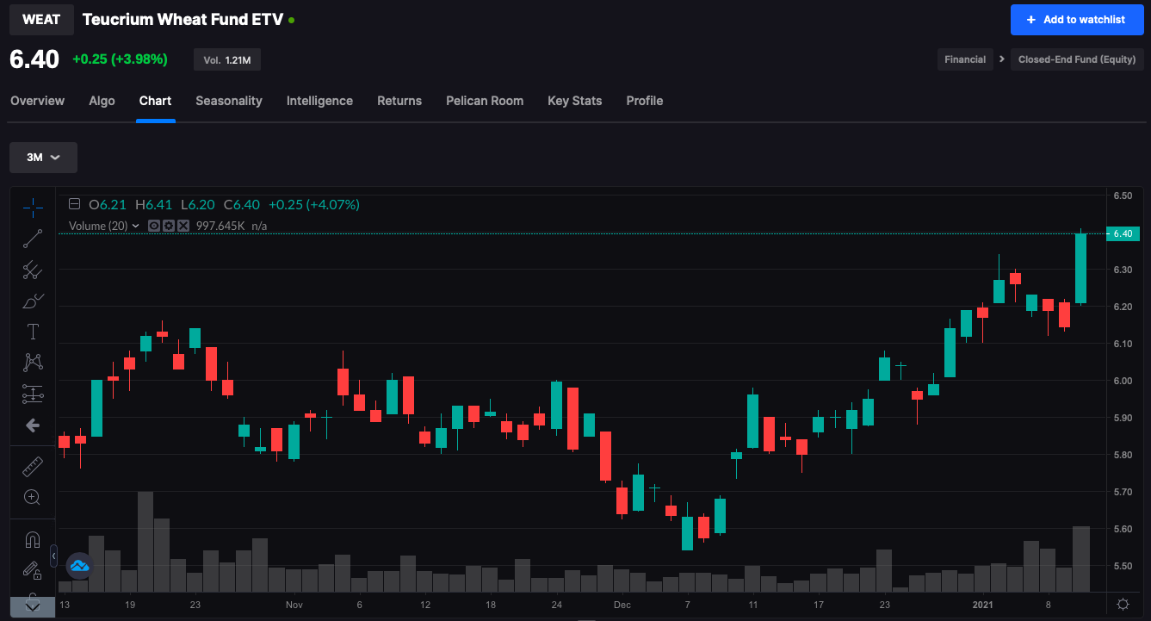Image resolution: width=1151 pixels, height=621 pixels.
Task: Click the latest green candlestick at 6.40
Action: pyautogui.click(x=1081, y=268)
